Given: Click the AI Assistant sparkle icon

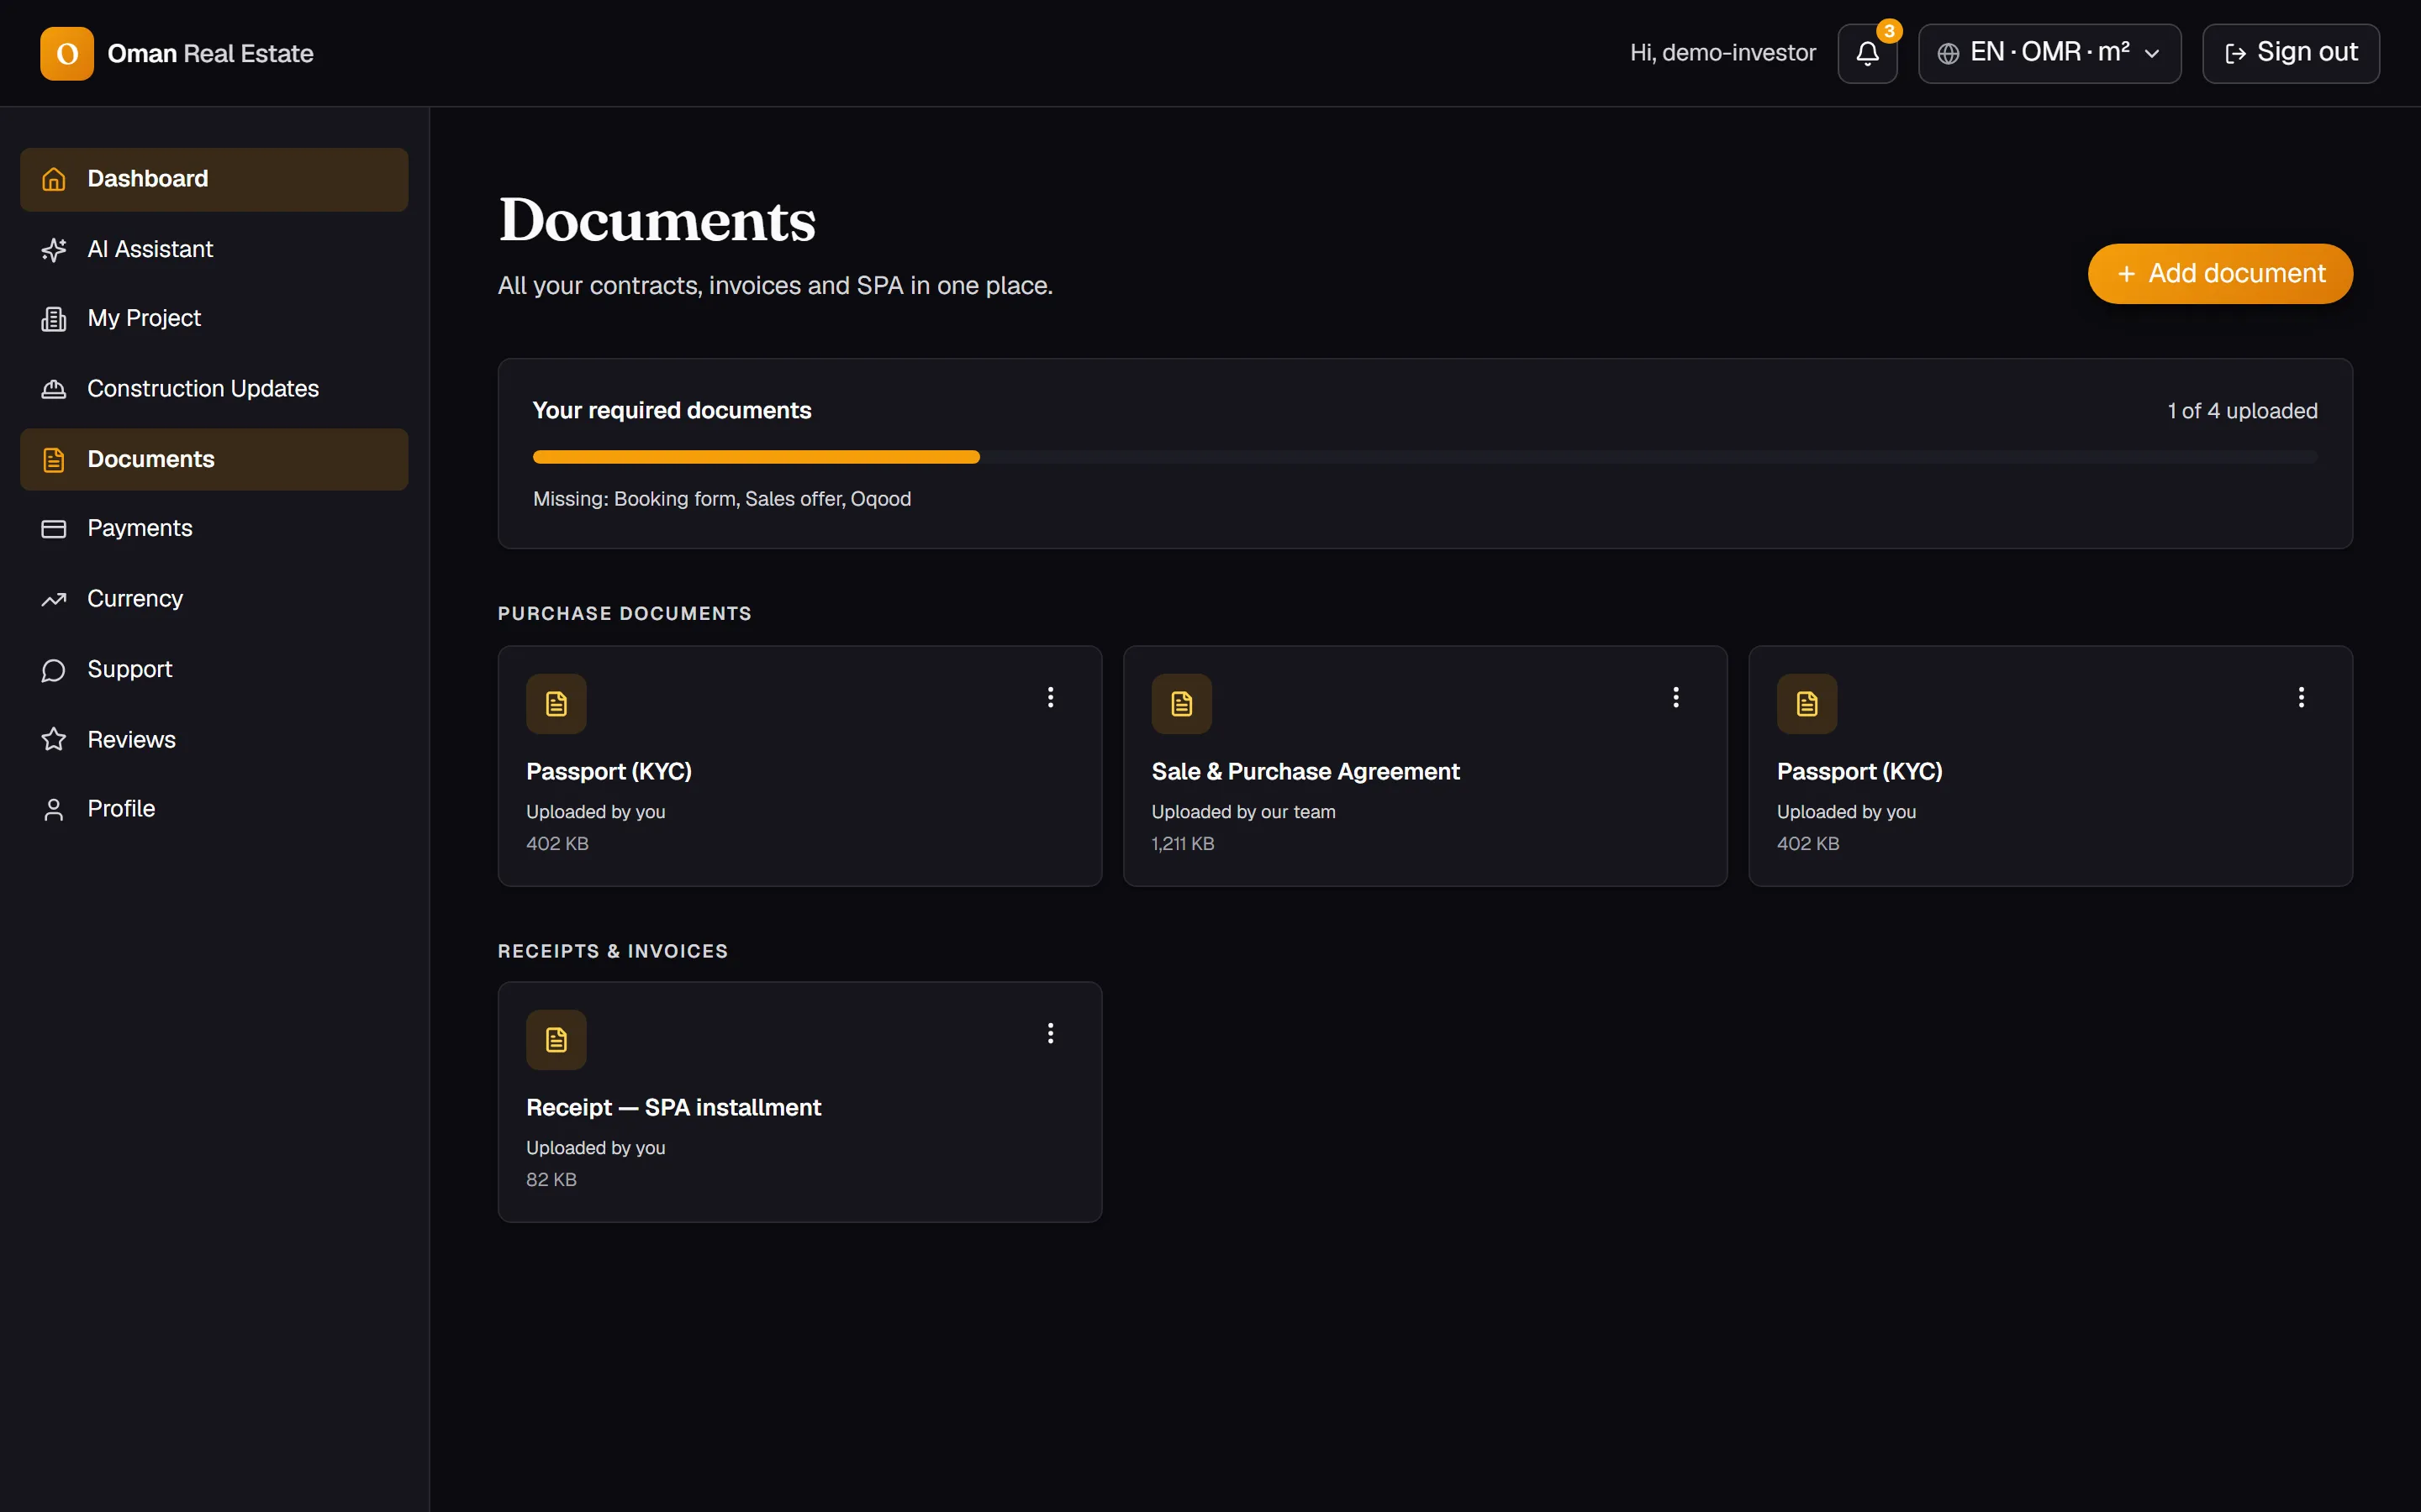Looking at the screenshot, I should click(x=54, y=249).
